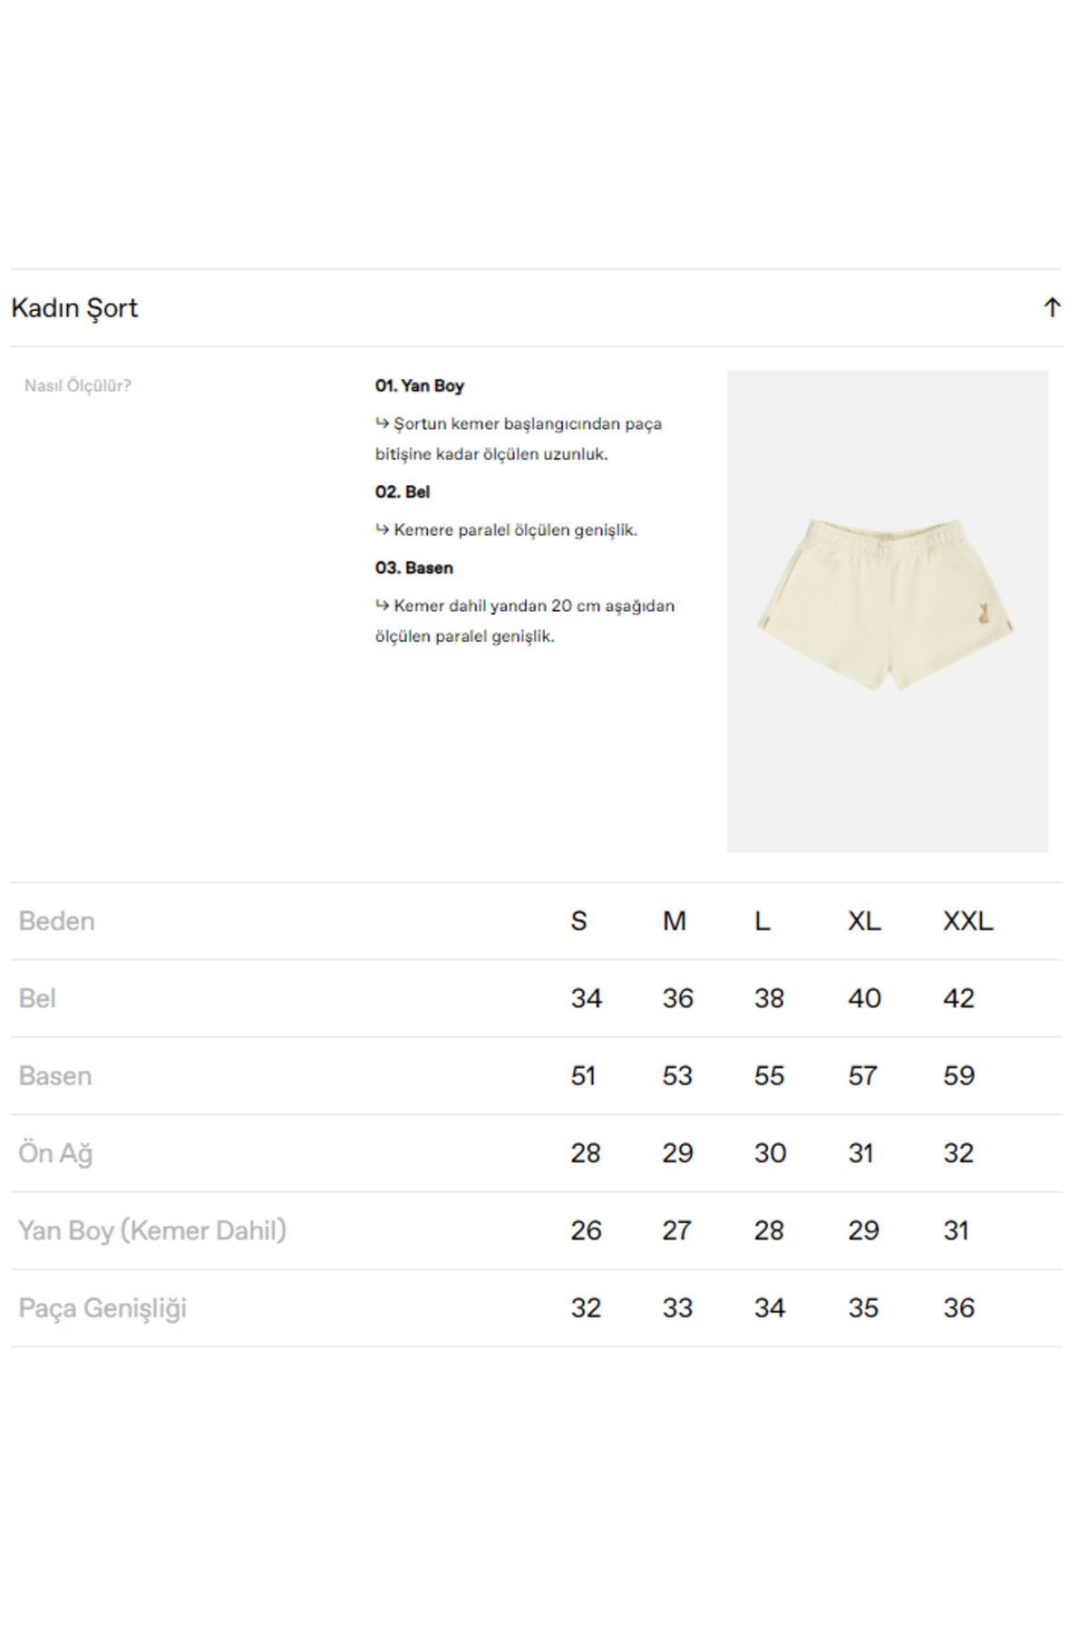Image resolution: width=1088 pixels, height=1632 pixels.
Task: Select the XL size column header
Action: pyautogui.click(x=864, y=921)
